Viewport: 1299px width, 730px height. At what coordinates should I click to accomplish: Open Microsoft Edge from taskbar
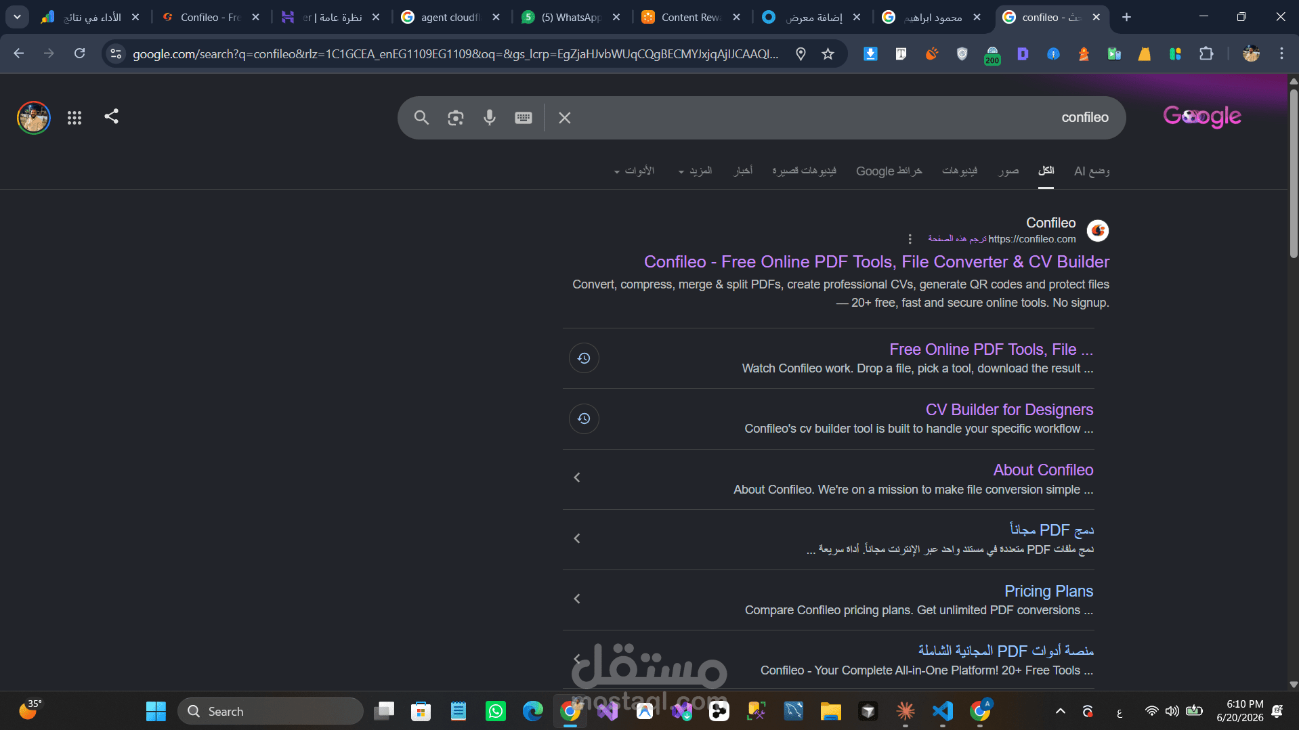(x=533, y=711)
